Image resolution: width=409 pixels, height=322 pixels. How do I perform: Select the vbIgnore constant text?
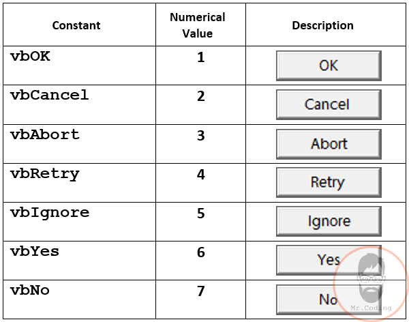point(50,213)
